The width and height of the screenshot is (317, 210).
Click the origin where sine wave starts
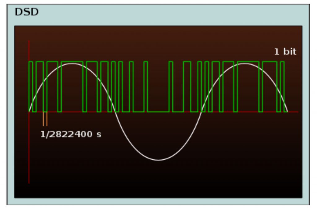29,111
